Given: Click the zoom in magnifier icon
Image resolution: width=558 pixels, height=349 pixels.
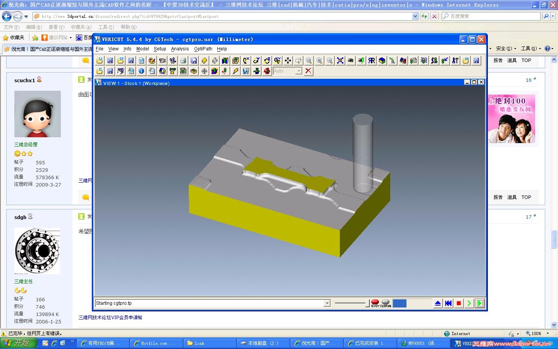Looking at the screenshot, I should (x=319, y=60).
